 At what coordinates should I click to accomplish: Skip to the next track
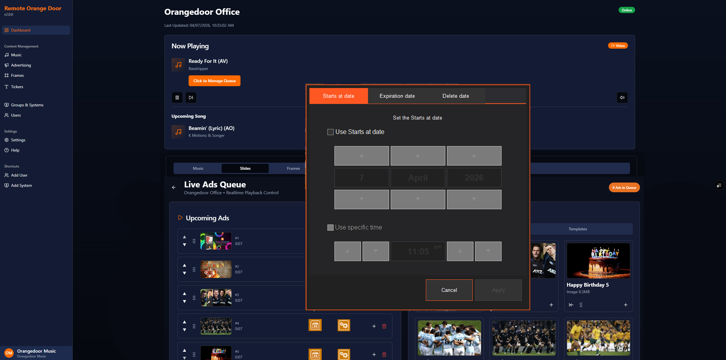191,98
